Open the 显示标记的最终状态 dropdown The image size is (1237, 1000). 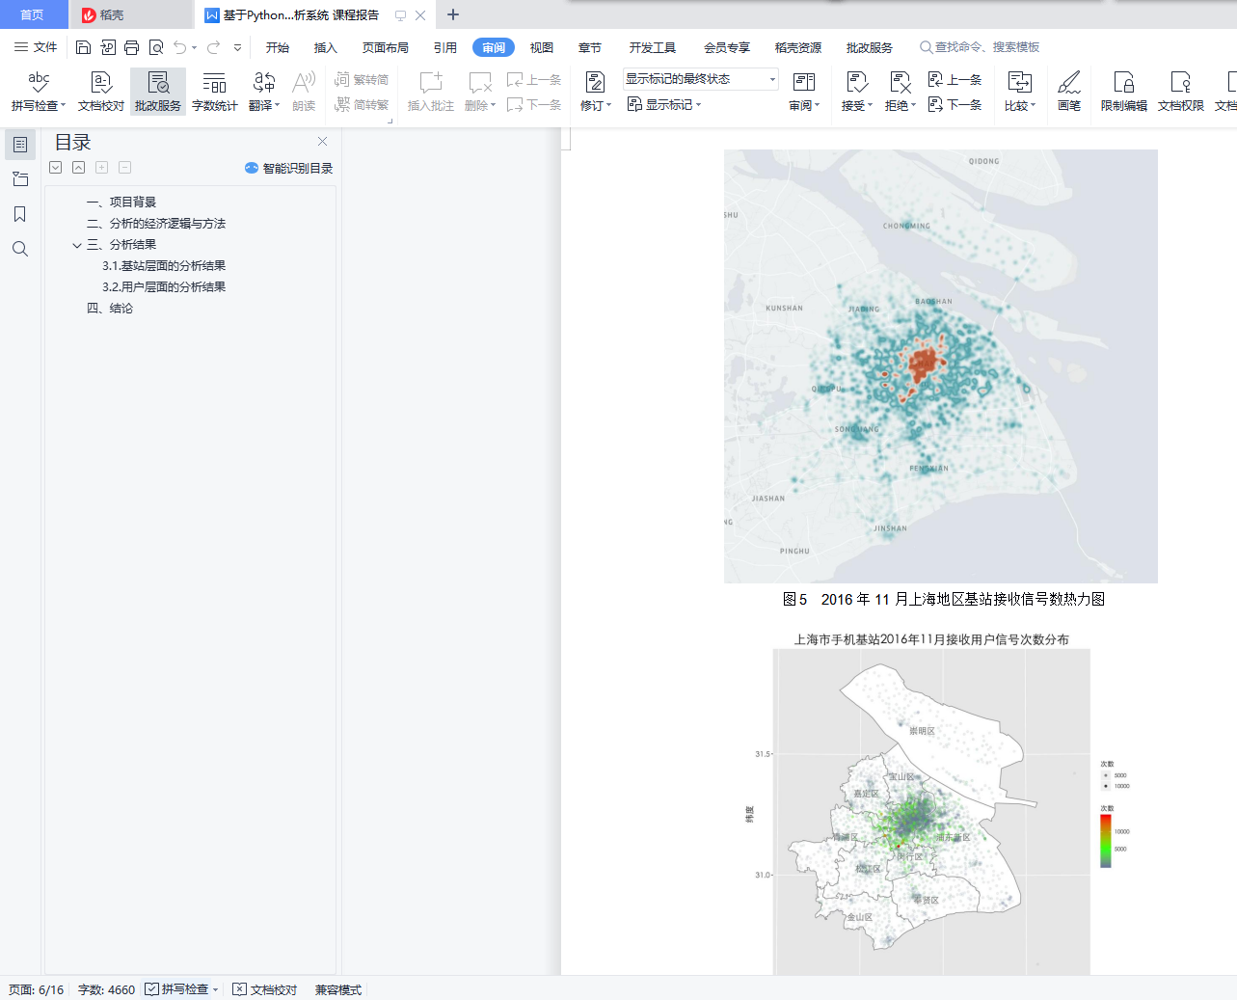700,79
